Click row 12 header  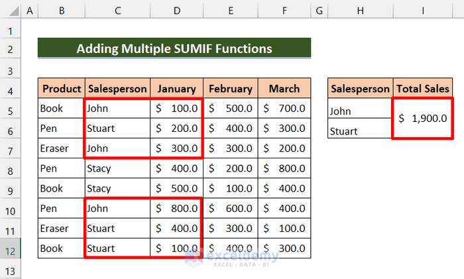point(11,248)
